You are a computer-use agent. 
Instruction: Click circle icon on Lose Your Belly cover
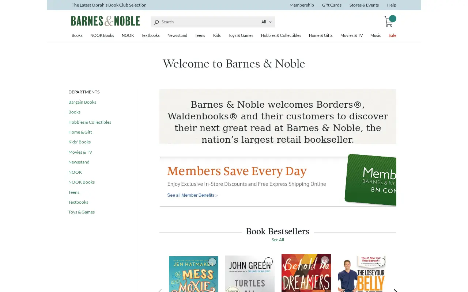click(381, 262)
